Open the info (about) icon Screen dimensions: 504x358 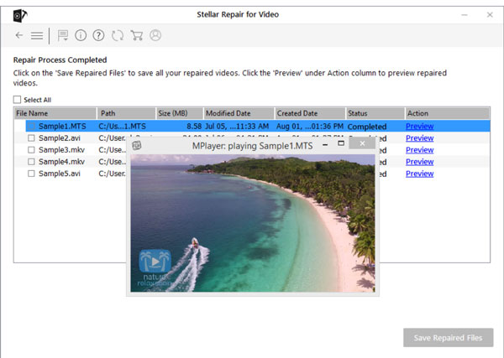(81, 35)
